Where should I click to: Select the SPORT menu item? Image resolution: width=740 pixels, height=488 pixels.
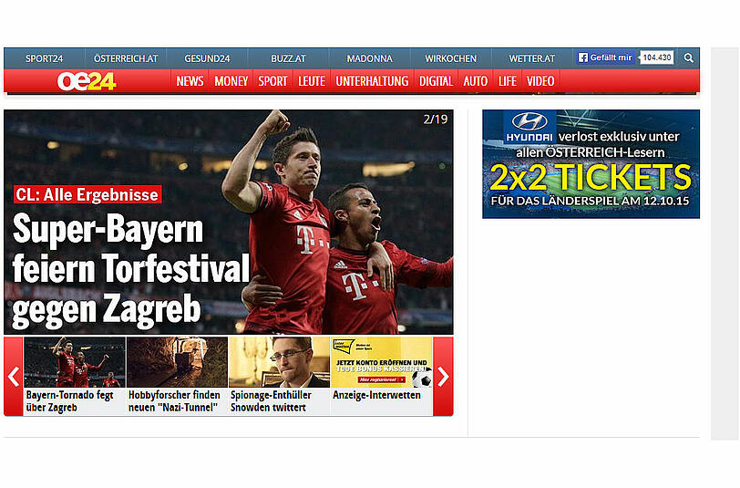(272, 81)
